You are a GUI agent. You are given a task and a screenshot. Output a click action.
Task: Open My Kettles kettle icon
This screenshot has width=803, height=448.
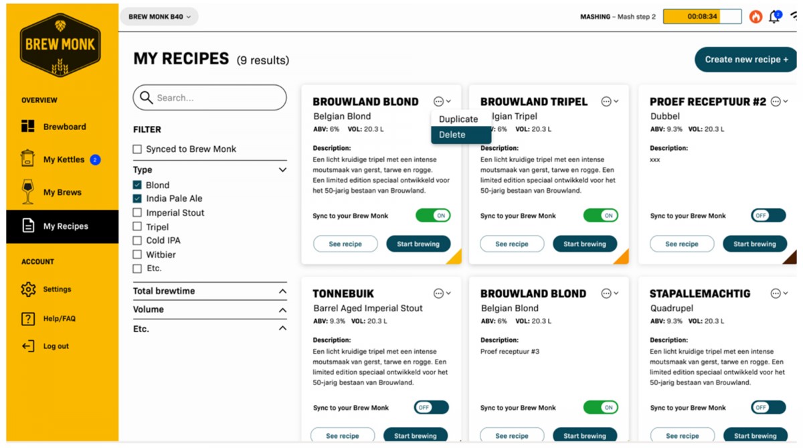28,159
